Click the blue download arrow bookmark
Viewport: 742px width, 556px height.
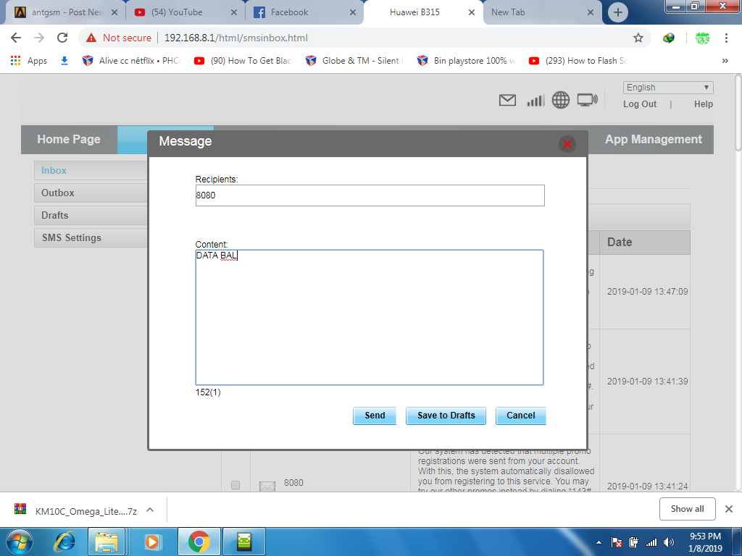(64, 61)
